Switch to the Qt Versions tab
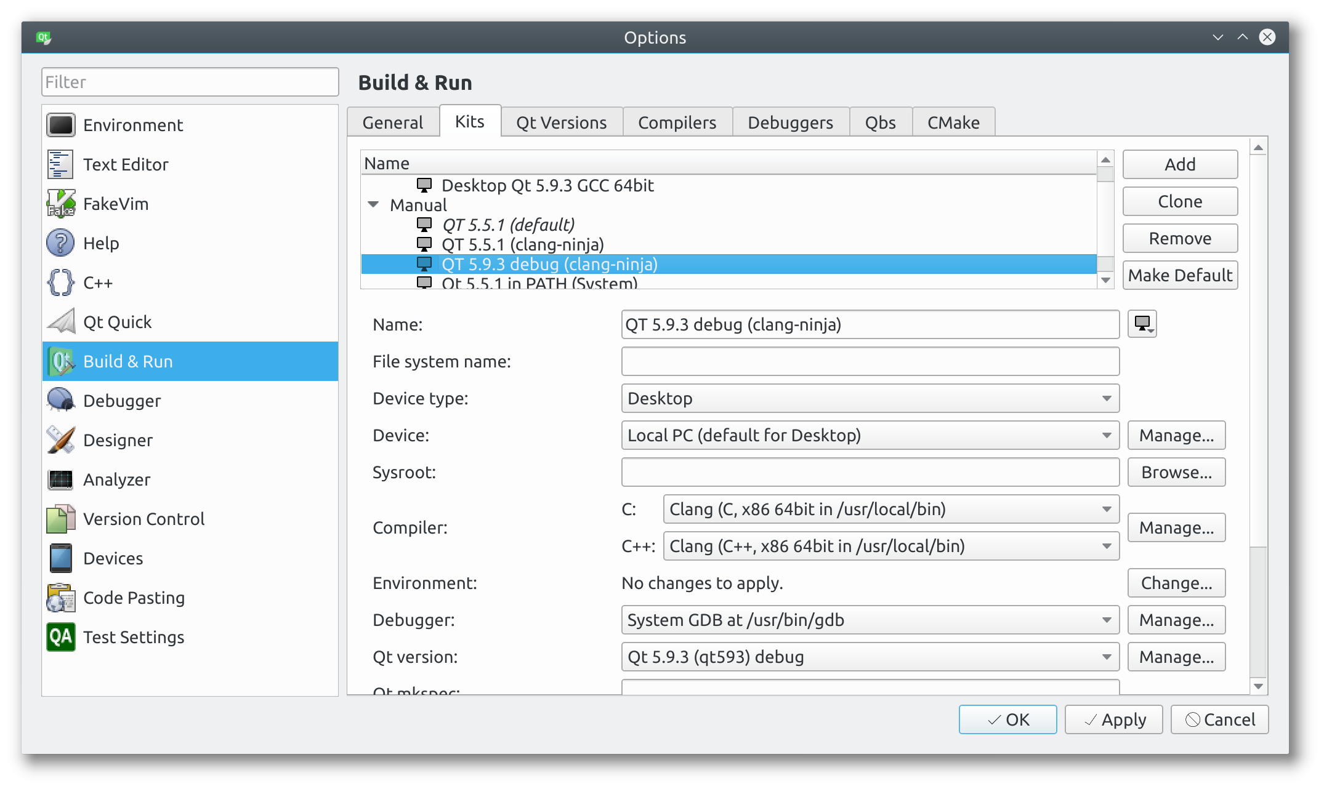 coord(562,122)
